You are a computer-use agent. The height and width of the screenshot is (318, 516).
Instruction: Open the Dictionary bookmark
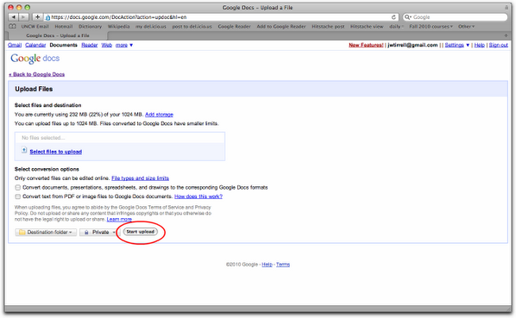pyautogui.click(x=90, y=26)
